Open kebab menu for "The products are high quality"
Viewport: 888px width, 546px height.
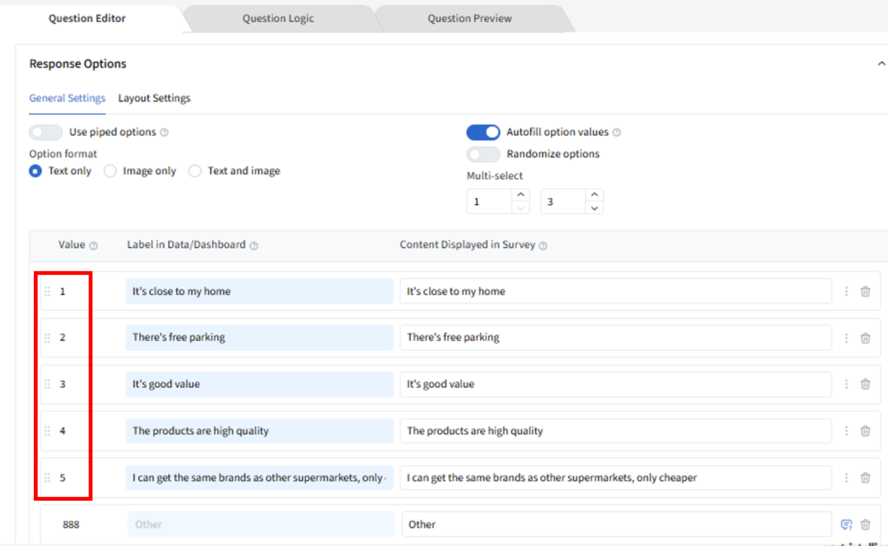coord(847,431)
